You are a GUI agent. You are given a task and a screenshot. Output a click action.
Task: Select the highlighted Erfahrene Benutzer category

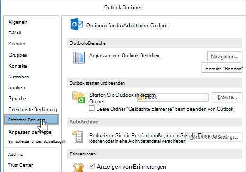pos(31,120)
